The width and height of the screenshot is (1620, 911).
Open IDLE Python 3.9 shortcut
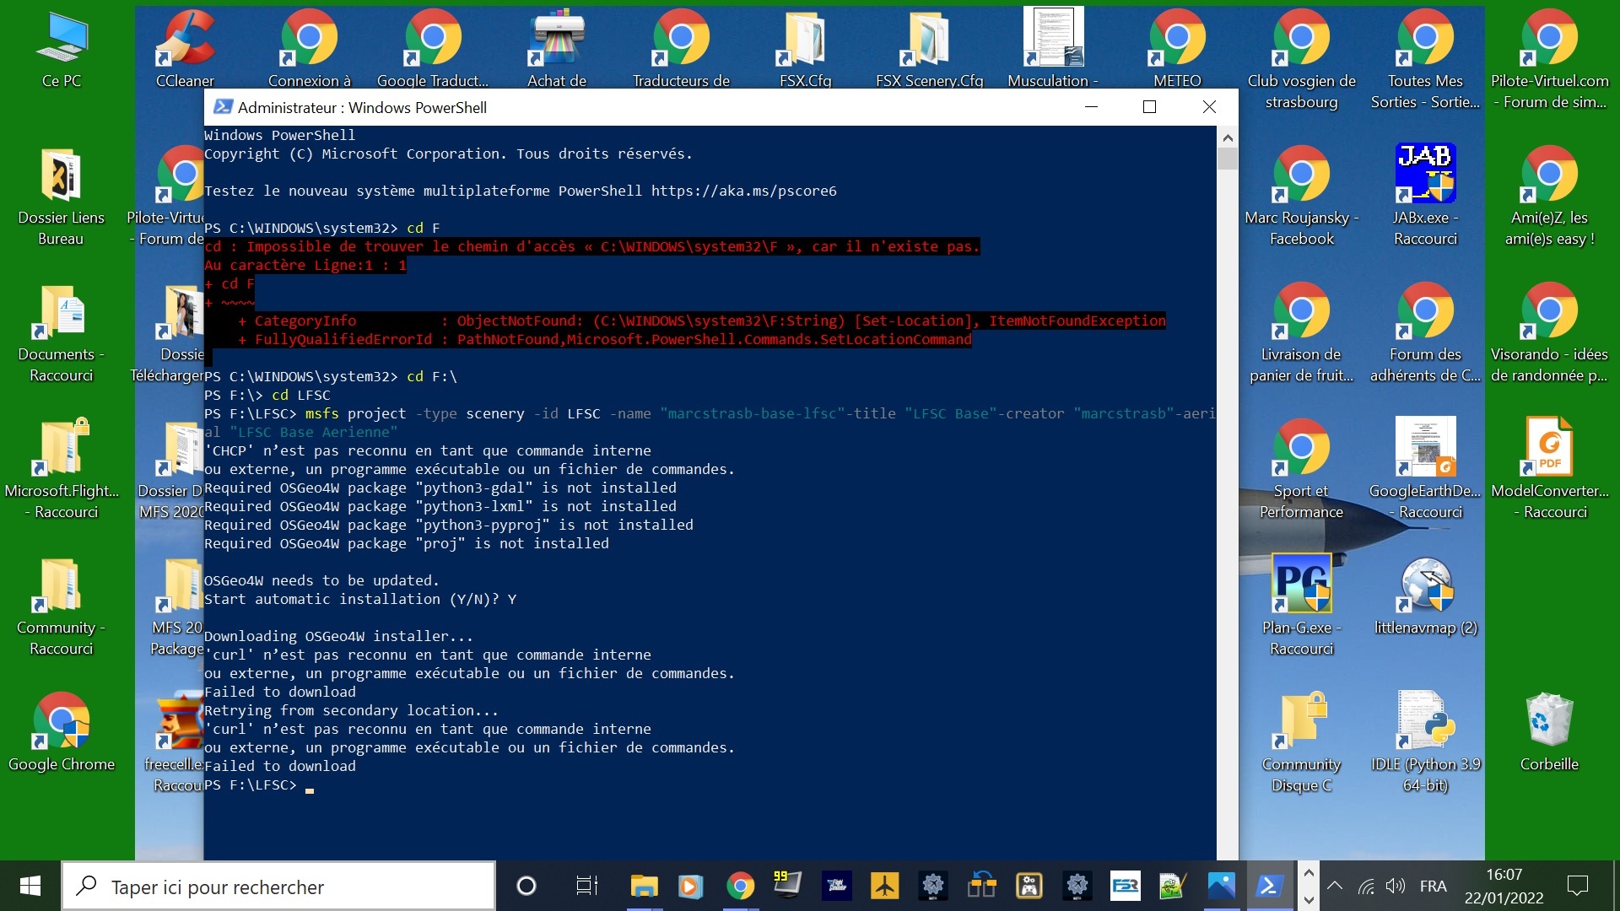(1425, 720)
